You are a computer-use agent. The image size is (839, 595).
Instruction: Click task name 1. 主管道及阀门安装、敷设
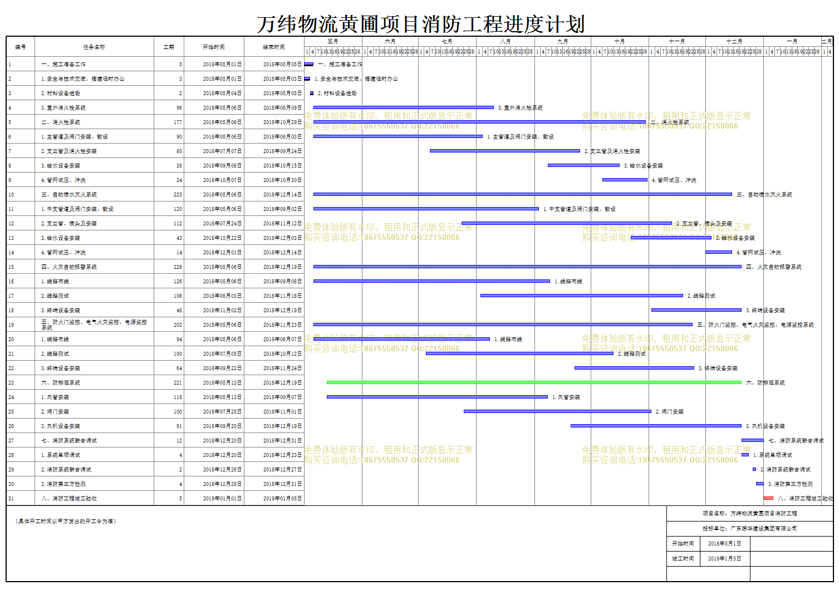click(75, 137)
